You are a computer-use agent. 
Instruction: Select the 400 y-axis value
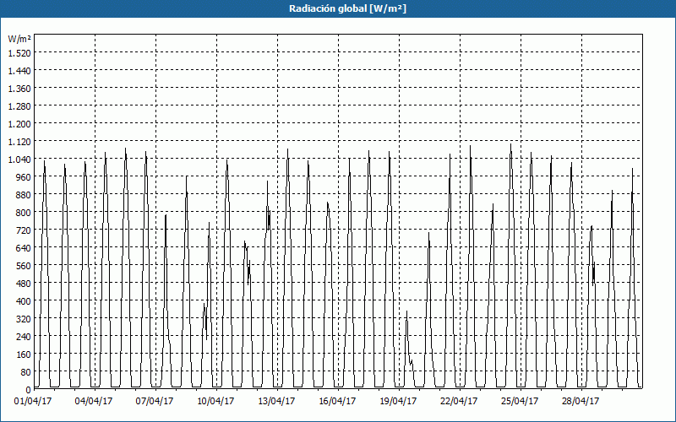tap(24, 301)
